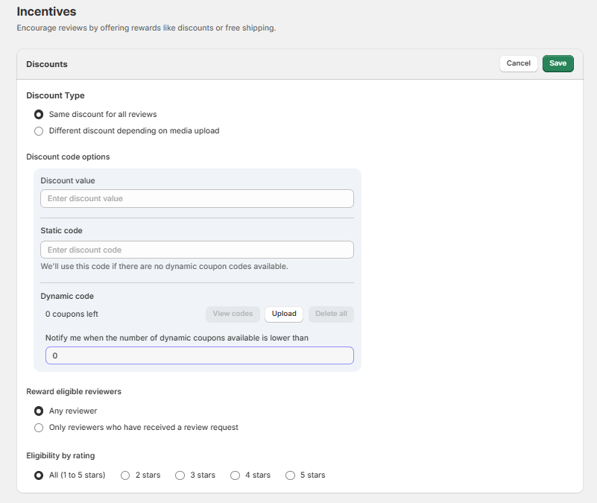Pick the 2 stars rating option
The image size is (597, 503).
[125, 475]
